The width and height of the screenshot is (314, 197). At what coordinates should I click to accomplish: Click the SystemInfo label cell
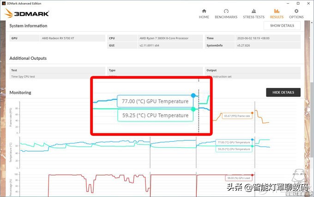click(x=219, y=45)
